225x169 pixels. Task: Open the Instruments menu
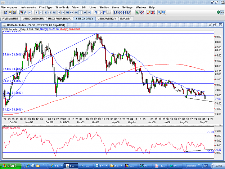click(28, 8)
